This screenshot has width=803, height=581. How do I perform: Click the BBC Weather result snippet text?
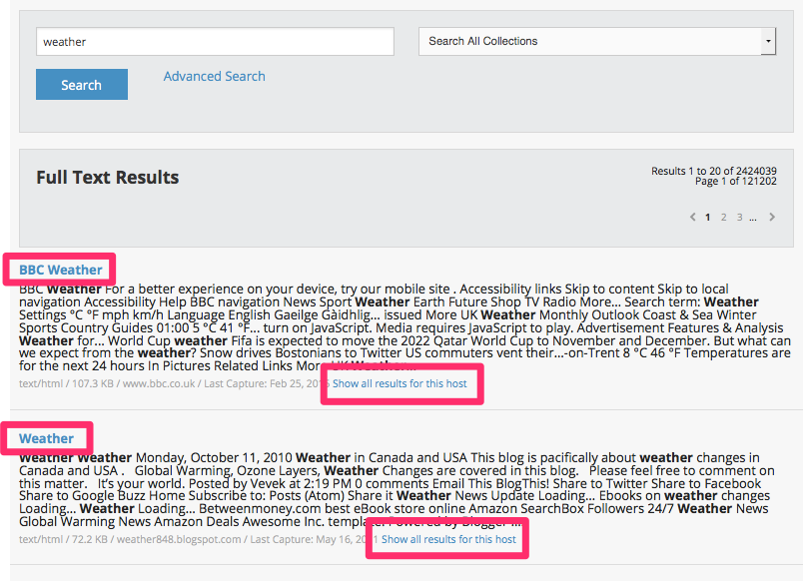coord(400,327)
